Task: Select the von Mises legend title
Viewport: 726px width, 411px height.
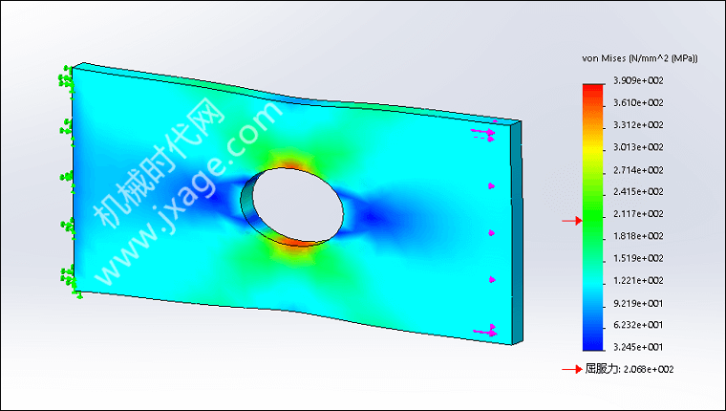Action: (x=639, y=58)
